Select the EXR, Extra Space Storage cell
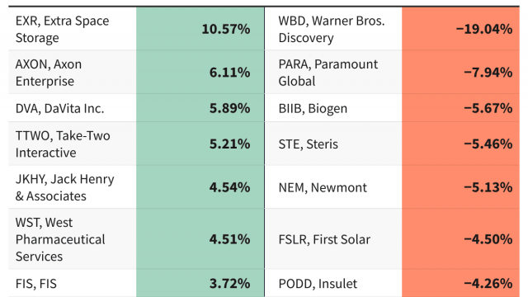 [x=73, y=29]
